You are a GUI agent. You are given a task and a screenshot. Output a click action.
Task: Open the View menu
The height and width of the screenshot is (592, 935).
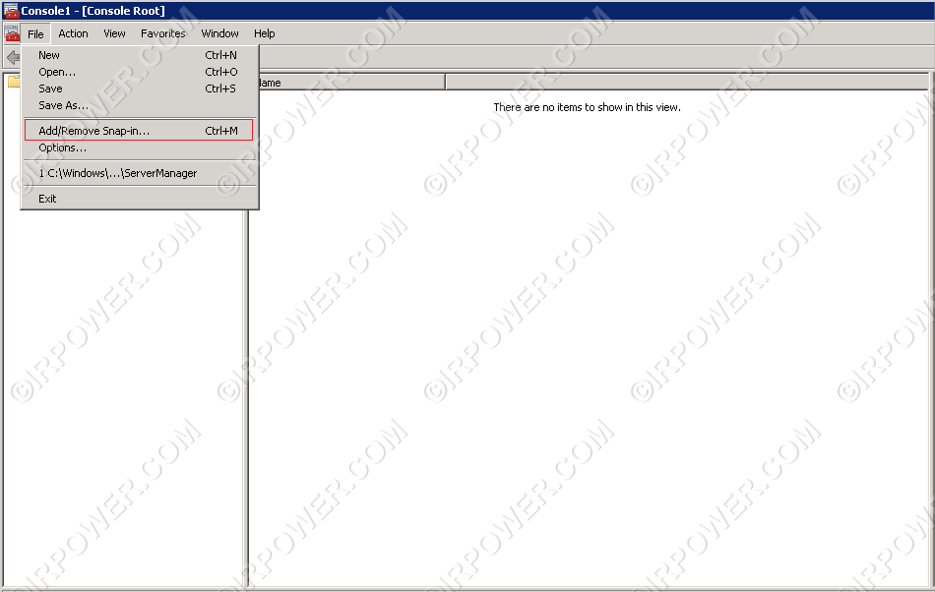point(114,33)
